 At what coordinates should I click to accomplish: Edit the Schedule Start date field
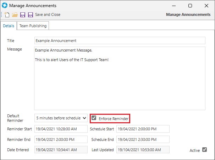pos(143,129)
